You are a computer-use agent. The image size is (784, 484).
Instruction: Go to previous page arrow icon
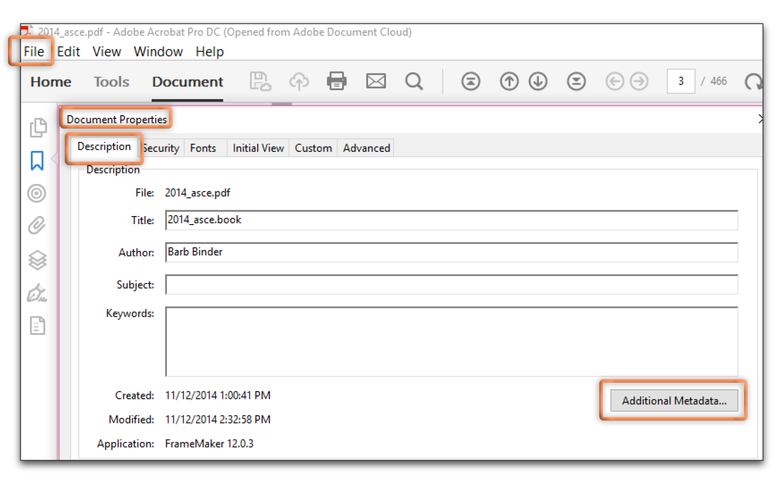(509, 81)
